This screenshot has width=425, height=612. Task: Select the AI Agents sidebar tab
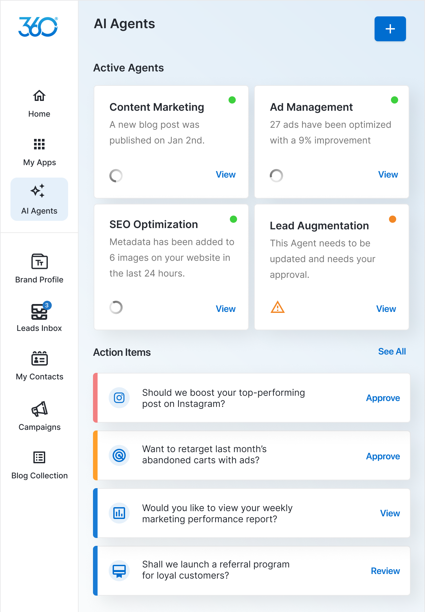click(x=39, y=199)
